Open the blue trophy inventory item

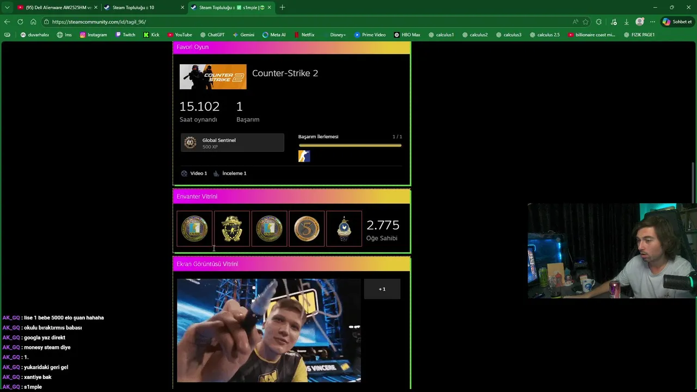(344, 229)
